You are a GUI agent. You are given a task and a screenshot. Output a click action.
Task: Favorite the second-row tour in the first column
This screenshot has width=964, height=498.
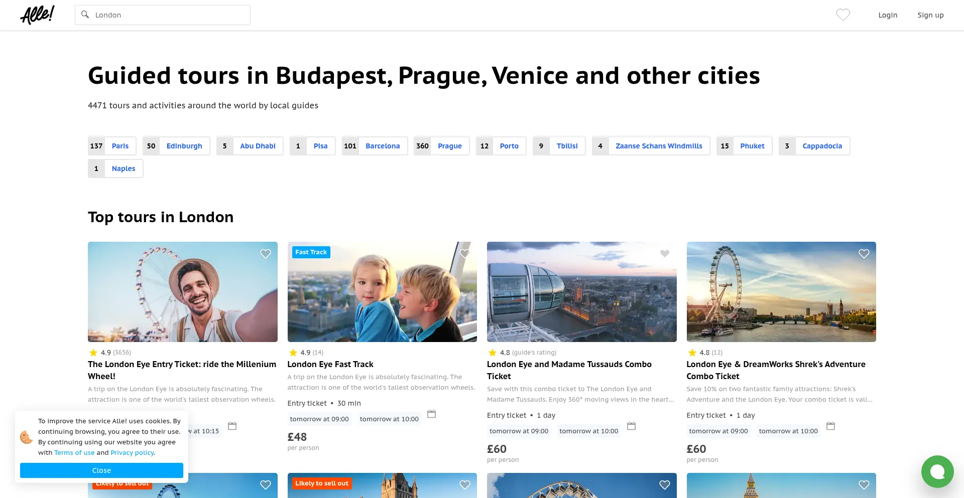[266, 485]
